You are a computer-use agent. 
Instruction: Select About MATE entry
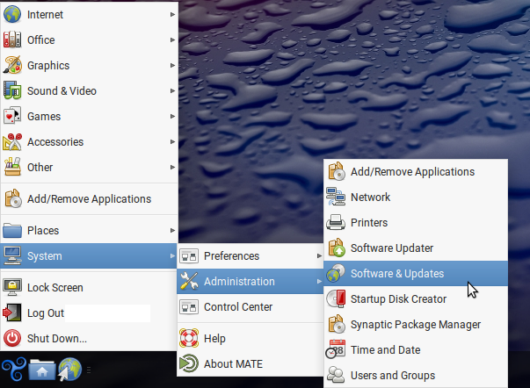[x=233, y=363]
